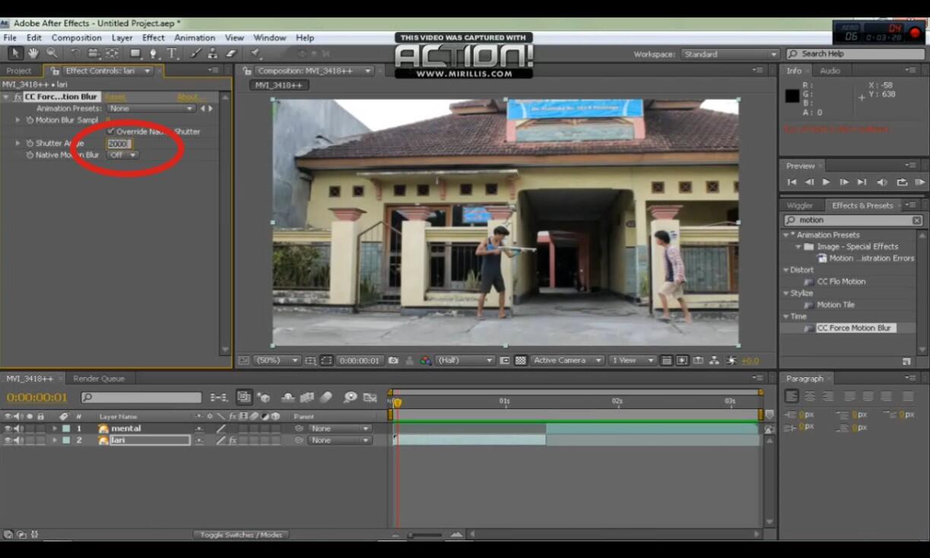930x558 pixels.
Task: Select the Clone Stamp tool
Action: 214,53
